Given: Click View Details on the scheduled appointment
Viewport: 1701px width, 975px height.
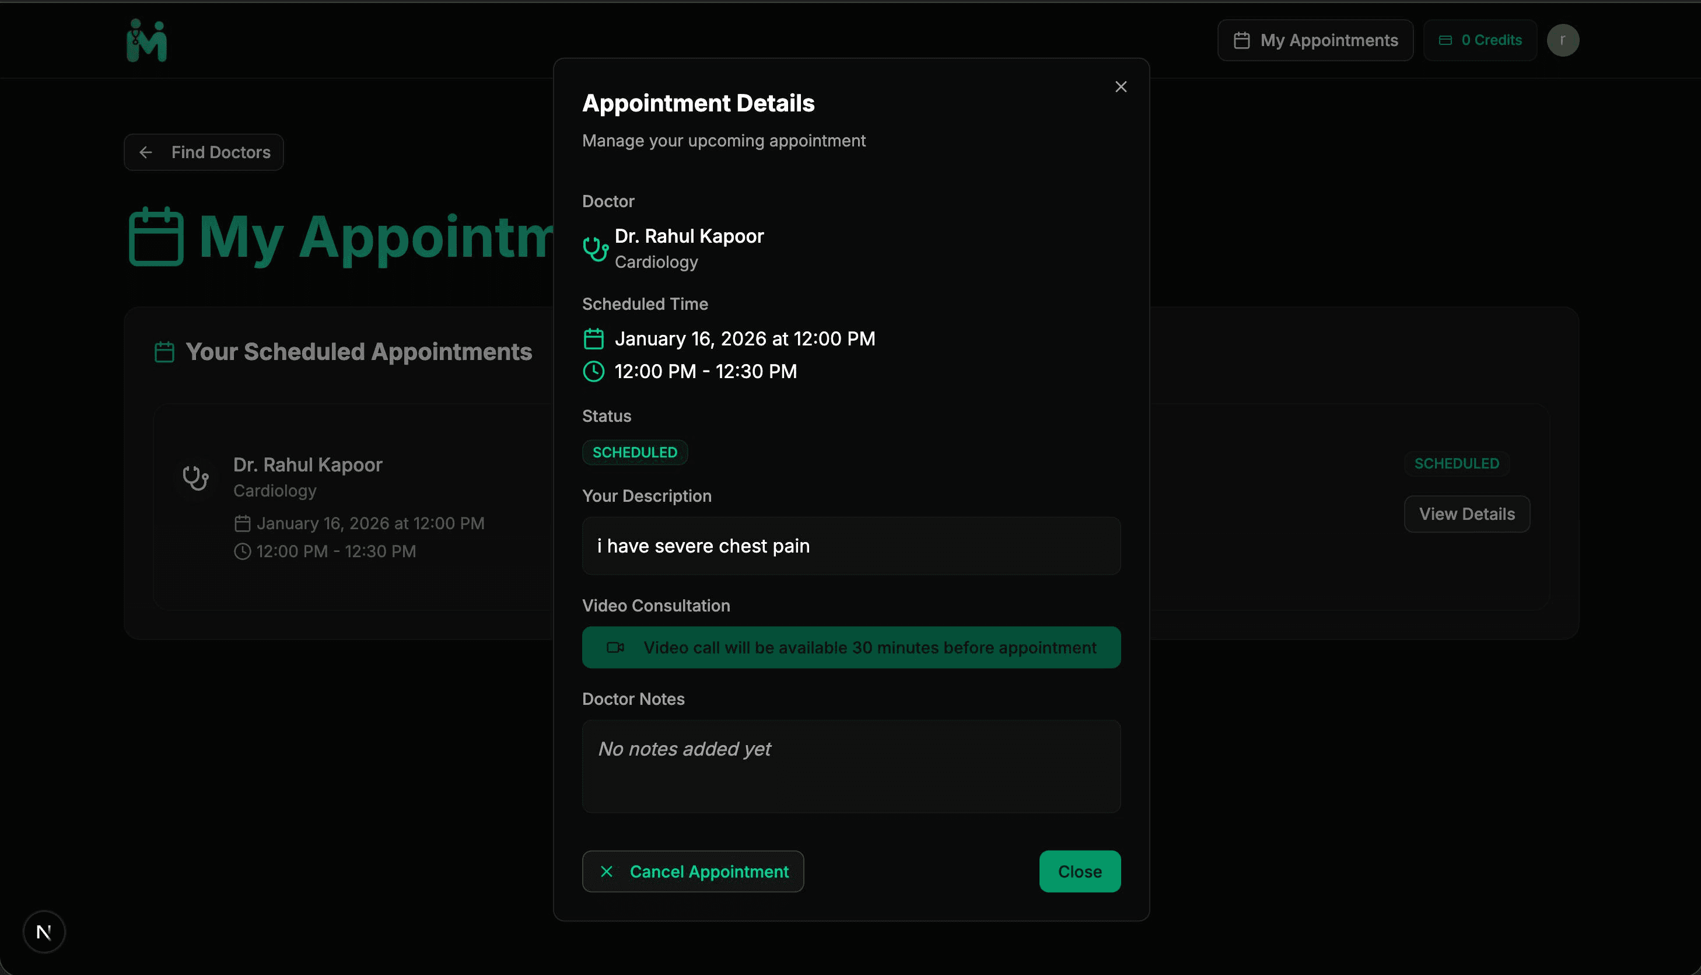Looking at the screenshot, I should click(1466, 513).
